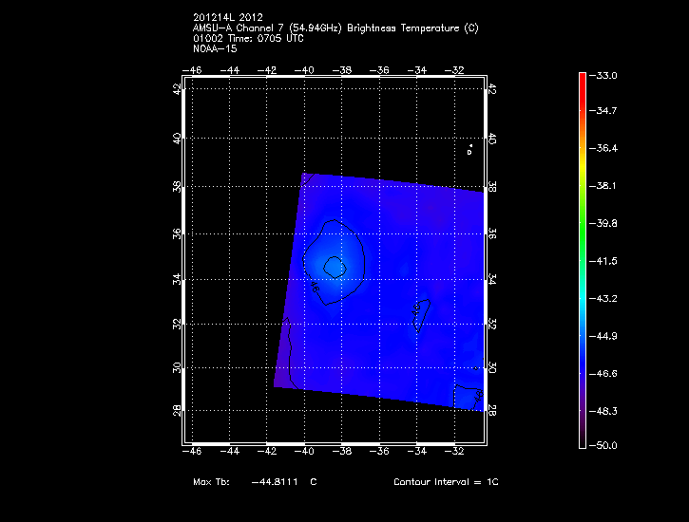Viewport: 689px width, 522px height.
Task: Click the Contour Interval = 1C text
Action: pyautogui.click(x=446, y=482)
